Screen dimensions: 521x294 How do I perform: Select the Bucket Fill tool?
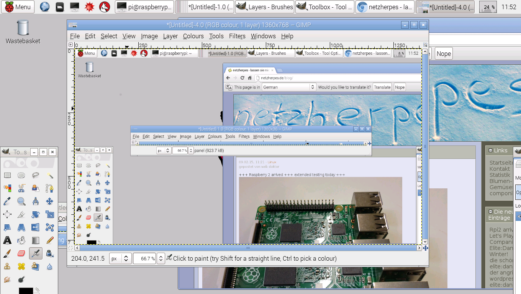tap(21, 240)
